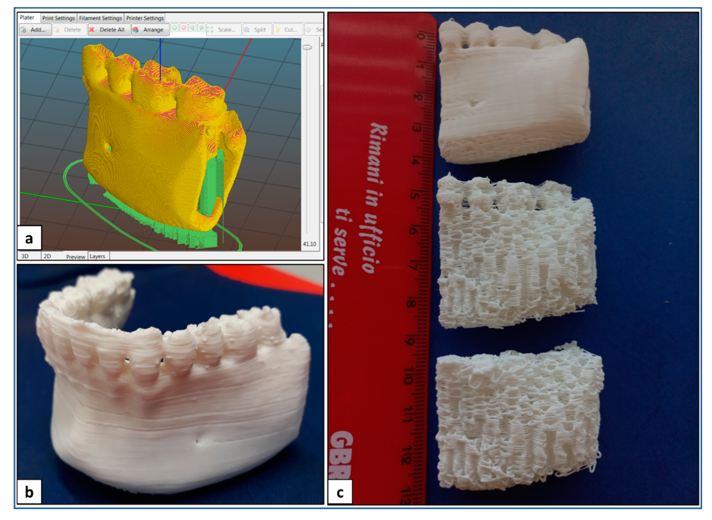
Task: Click rotate counter-clockwise icon
Action: coord(192,28)
